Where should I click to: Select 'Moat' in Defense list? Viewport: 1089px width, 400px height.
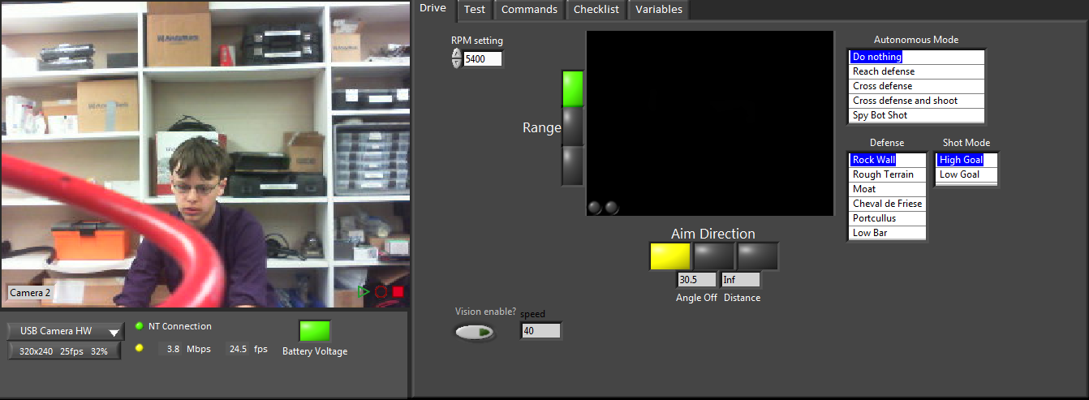pyautogui.click(x=887, y=189)
